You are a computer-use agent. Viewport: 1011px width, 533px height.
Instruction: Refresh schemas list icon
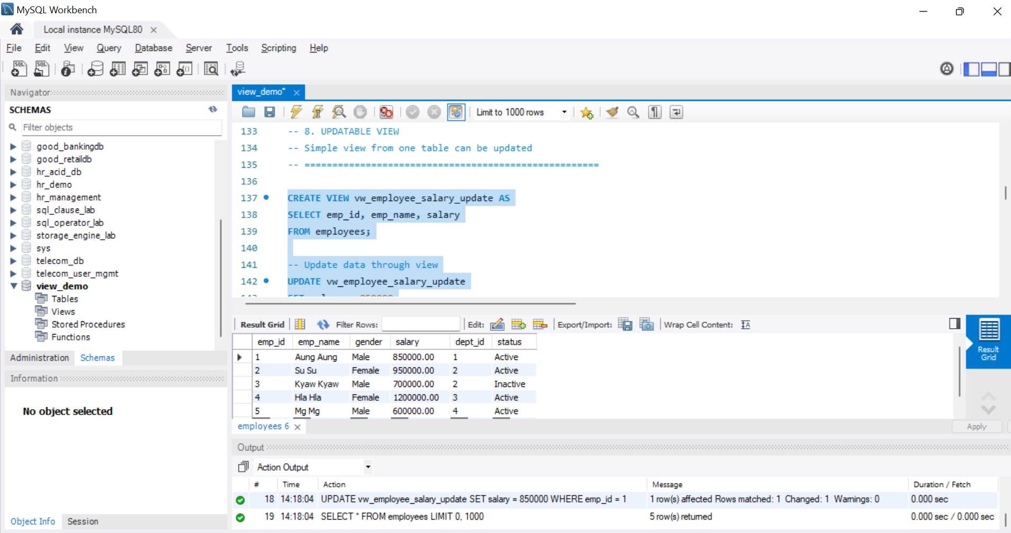(213, 110)
